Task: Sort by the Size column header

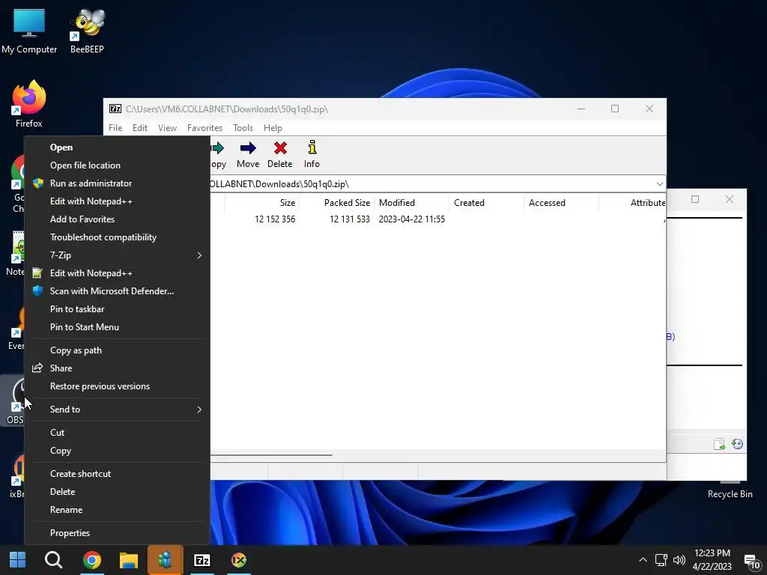Action: click(x=262, y=202)
